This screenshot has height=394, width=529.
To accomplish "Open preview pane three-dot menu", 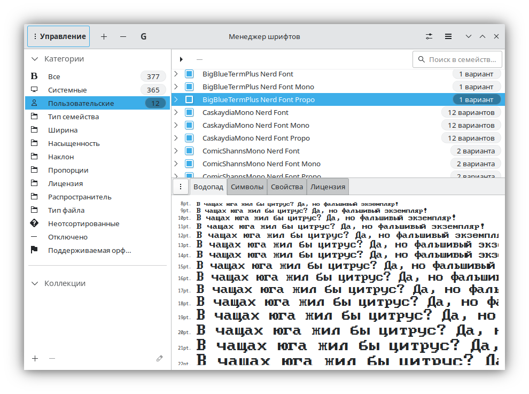I will [181, 187].
